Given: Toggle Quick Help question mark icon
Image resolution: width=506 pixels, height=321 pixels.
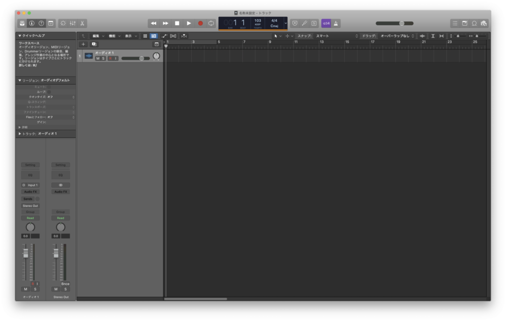Looking at the screenshot, I should click(42, 23).
